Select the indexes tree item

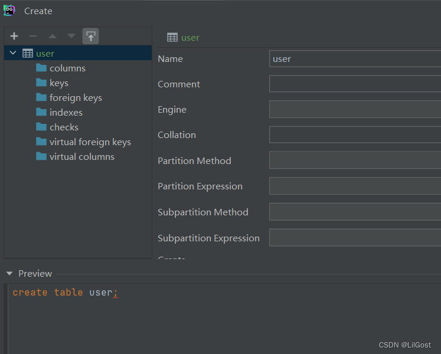point(66,113)
